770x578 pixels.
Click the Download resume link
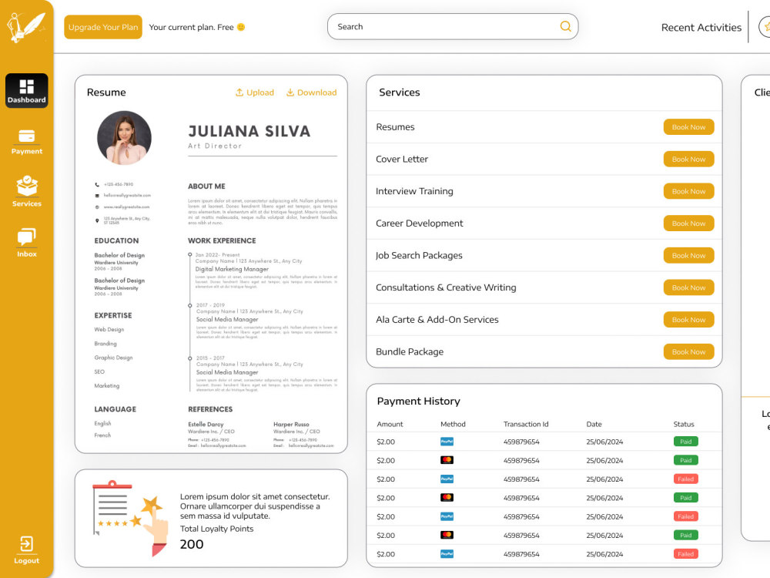coord(311,92)
